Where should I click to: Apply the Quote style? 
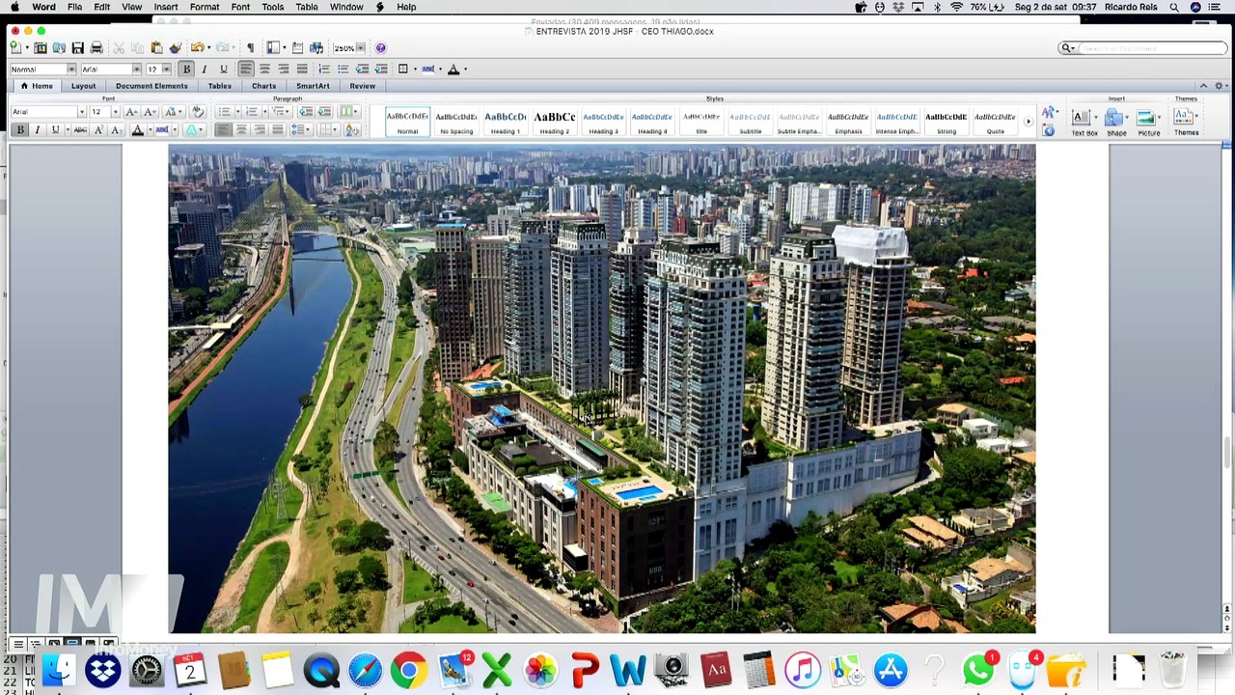click(x=995, y=122)
